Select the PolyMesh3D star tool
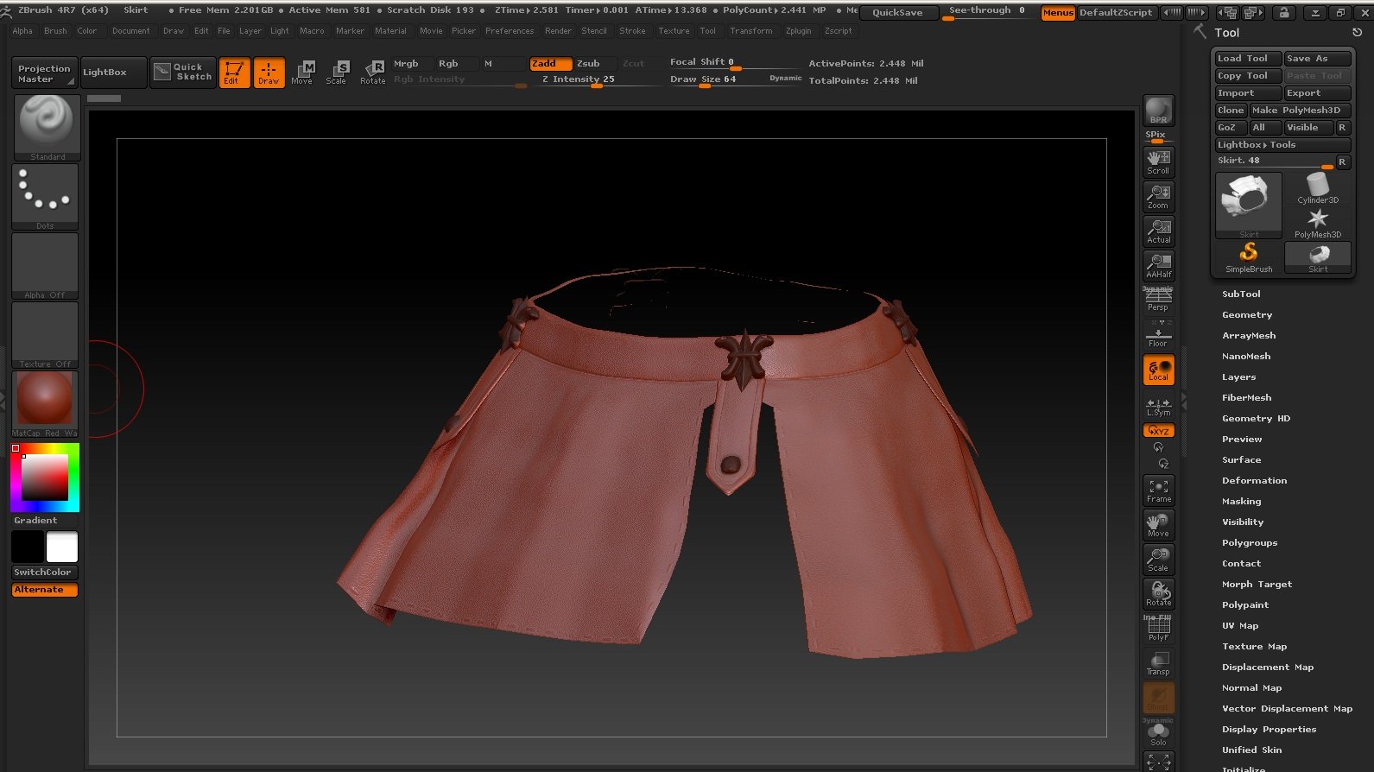 (x=1318, y=223)
